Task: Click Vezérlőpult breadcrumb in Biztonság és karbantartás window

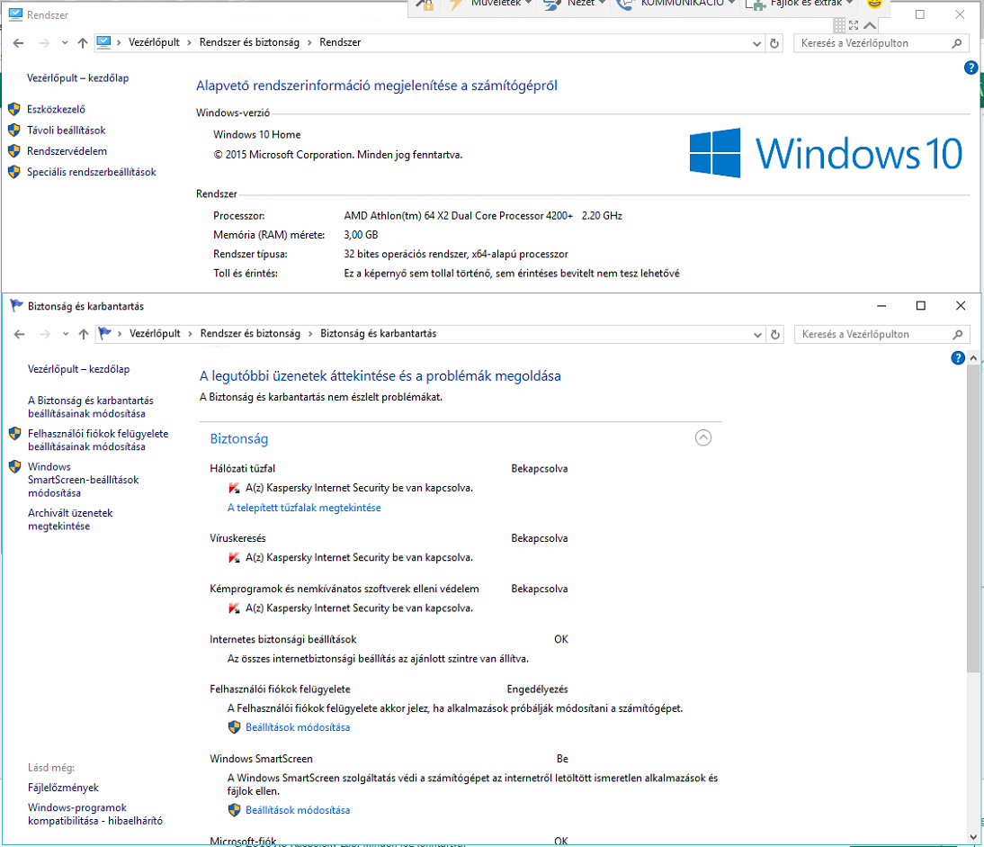Action: tap(155, 333)
